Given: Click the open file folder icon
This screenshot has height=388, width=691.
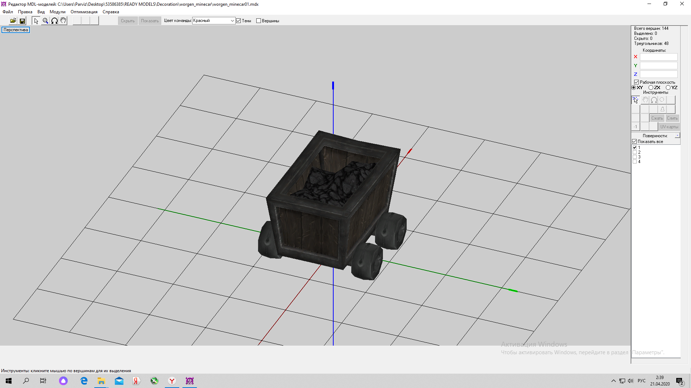Looking at the screenshot, I should pyautogui.click(x=13, y=21).
